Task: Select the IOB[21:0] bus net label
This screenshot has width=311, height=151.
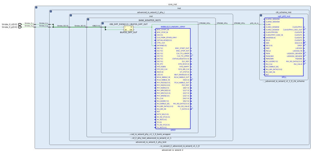Action: click(x=96, y=26)
